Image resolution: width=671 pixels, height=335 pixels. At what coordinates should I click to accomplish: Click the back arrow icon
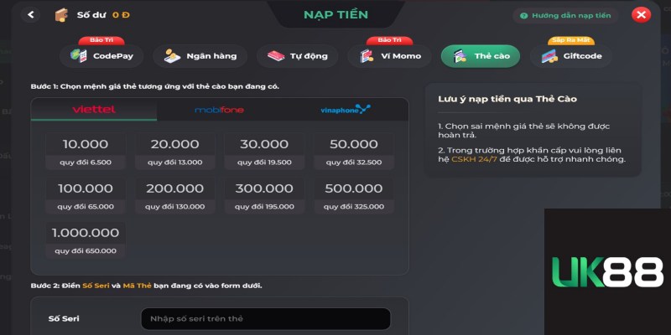pos(30,14)
